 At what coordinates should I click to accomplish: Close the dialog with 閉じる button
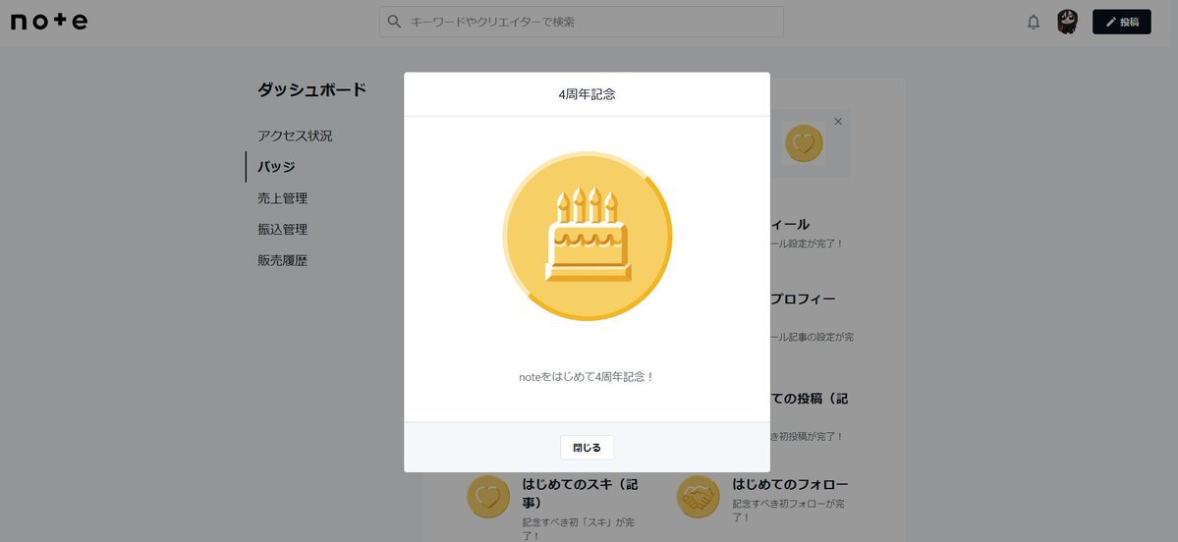587,448
